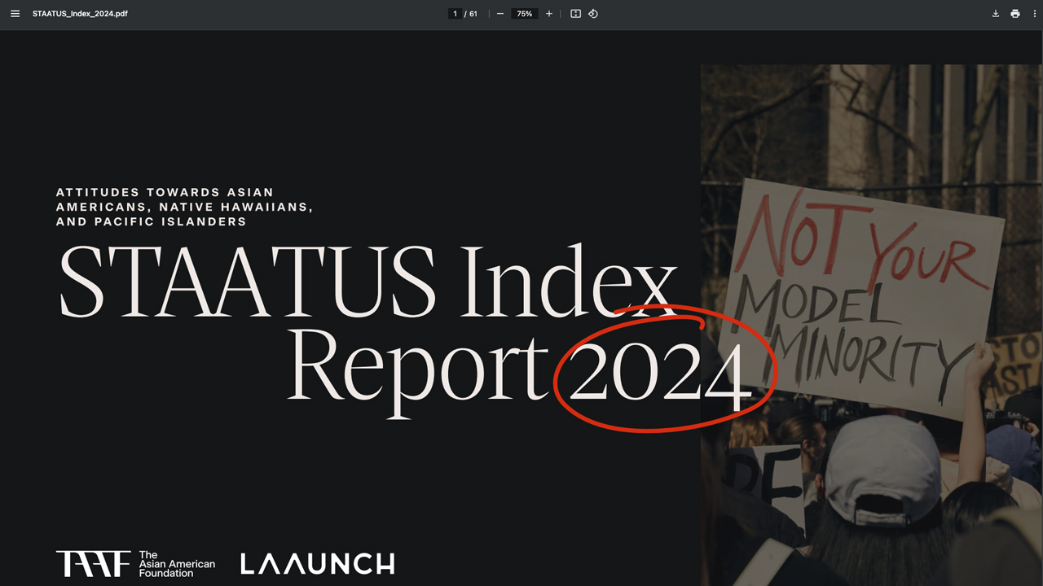Click the ATTITUDES TOWARDS ASIAN AMERICANS subtitle

coord(185,207)
